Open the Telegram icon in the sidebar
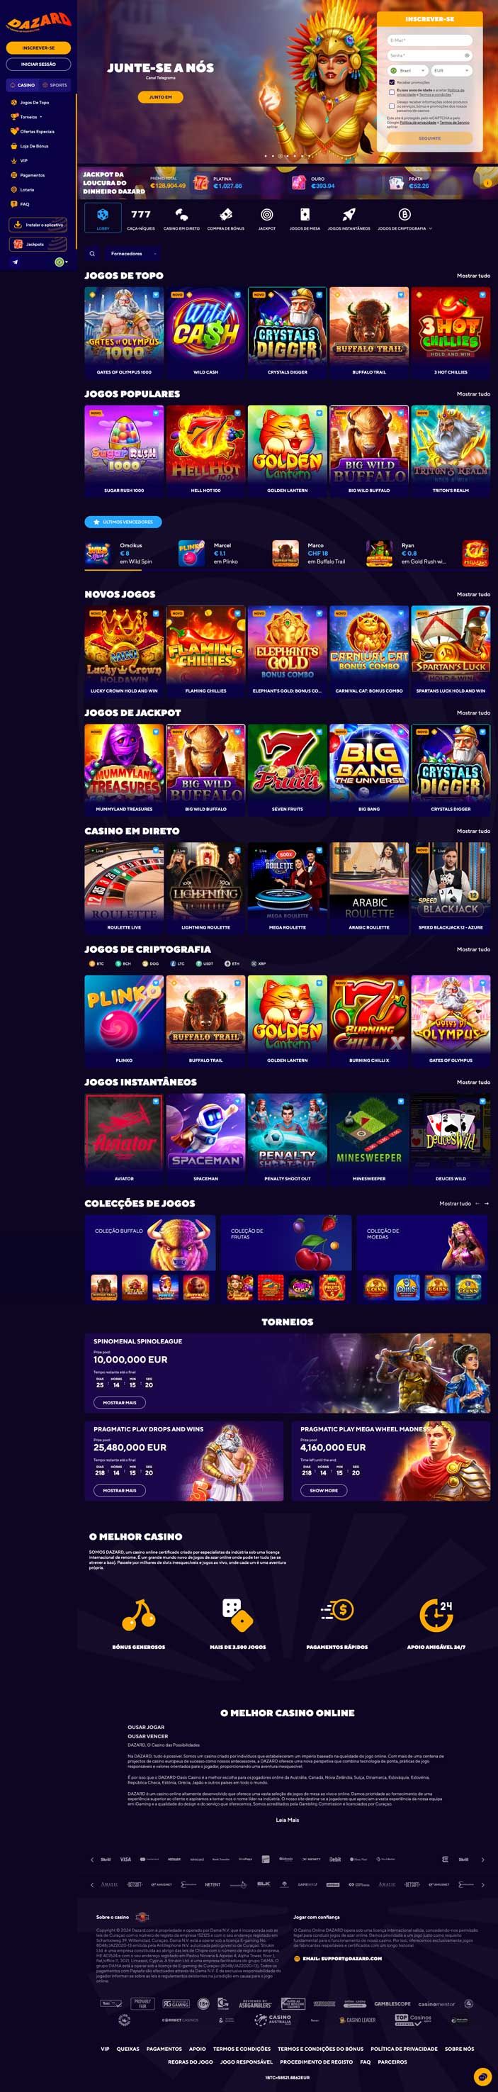This screenshot has width=498, height=2092. coord(15,262)
